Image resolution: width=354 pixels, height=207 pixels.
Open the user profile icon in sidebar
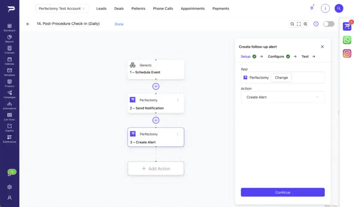[10, 198]
